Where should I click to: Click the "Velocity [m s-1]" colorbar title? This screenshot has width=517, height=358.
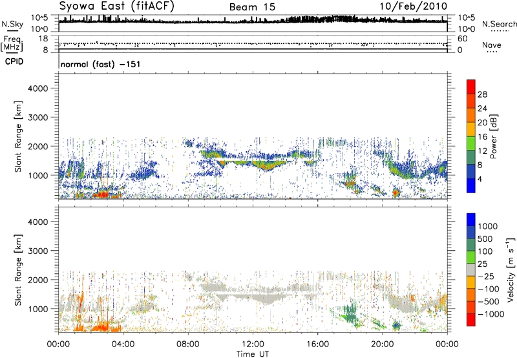click(511, 269)
